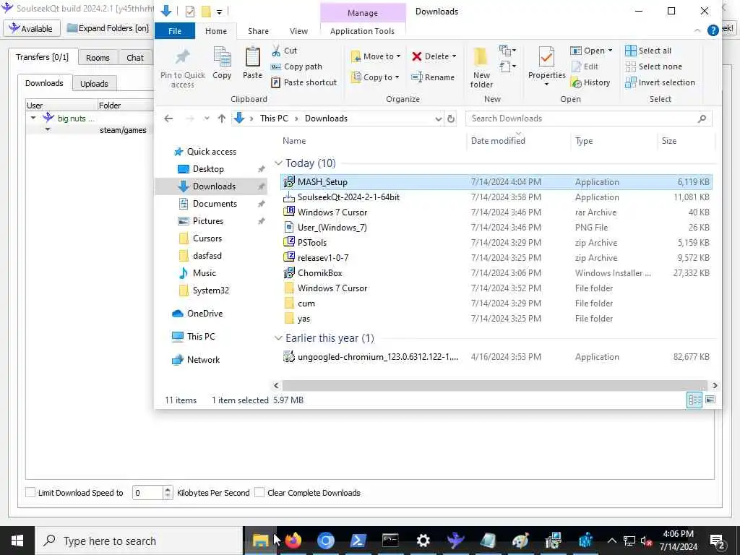Open Settings gear from the taskbar

point(423,541)
